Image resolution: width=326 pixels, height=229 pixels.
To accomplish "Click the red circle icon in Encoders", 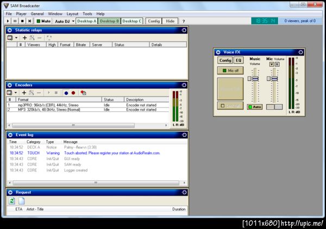I will (x=73, y=93).
